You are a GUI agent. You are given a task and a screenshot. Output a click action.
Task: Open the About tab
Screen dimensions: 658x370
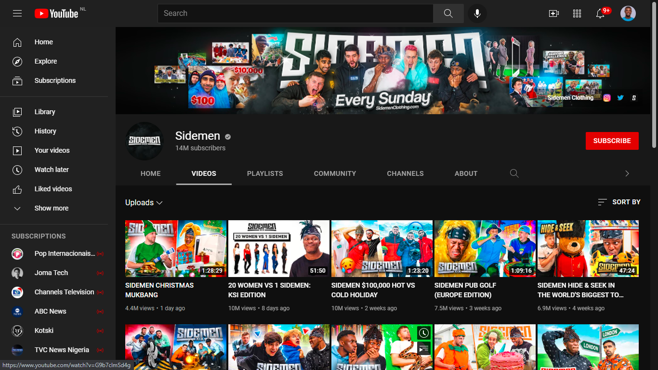(466, 173)
